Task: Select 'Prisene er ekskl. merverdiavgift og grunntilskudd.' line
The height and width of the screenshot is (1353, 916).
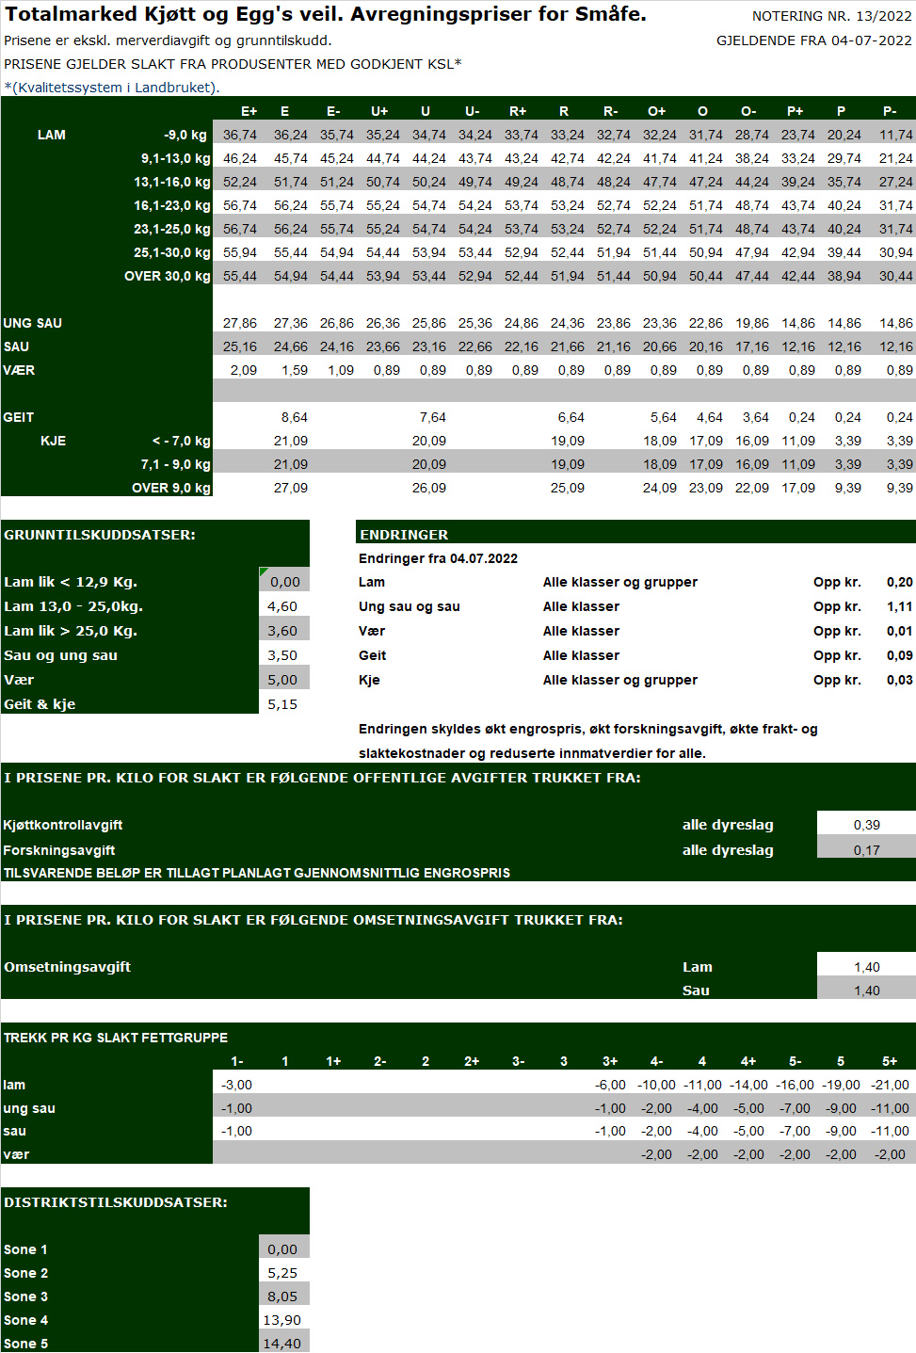Action: [x=168, y=40]
